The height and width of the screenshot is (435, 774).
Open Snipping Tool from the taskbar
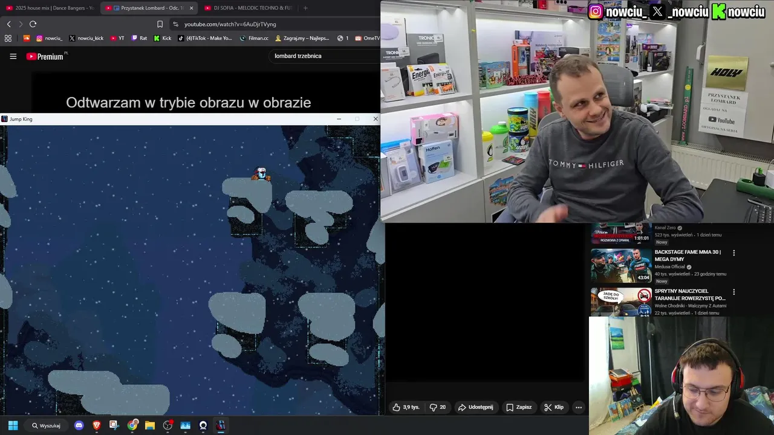point(114,425)
